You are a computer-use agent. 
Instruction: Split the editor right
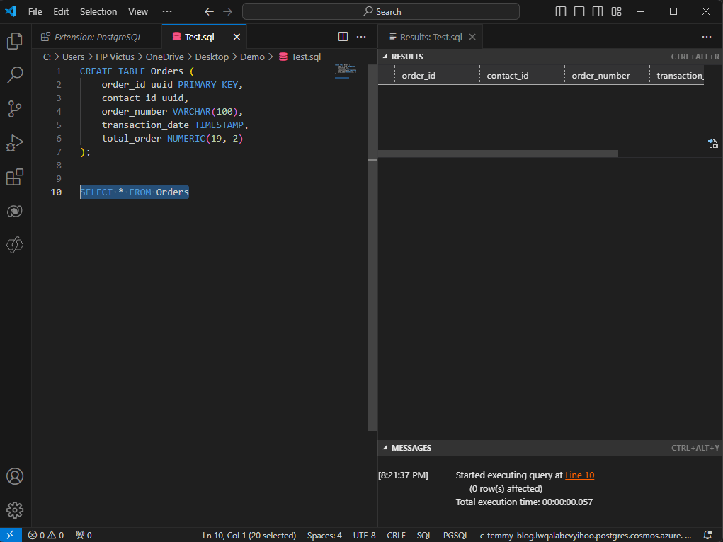pyautogui.click(x=343, y=37)
